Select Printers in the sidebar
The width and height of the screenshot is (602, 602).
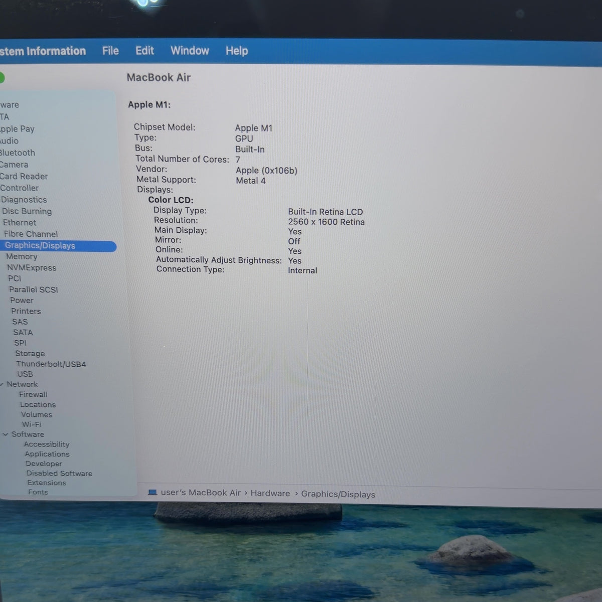point(26,311)
